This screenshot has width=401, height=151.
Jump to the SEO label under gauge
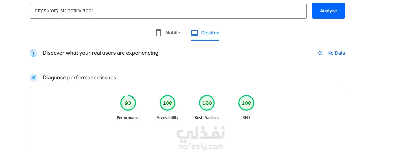(x=246, y=118)
